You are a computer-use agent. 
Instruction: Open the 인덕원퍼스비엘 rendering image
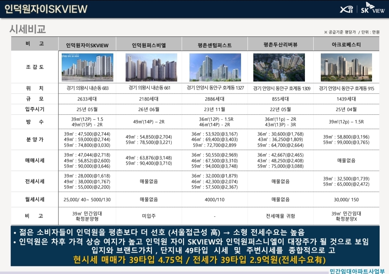tap(151, 67)
